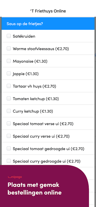This screenshot has width=96, height=207.
Task: Check the Mayonaise checkbox
Action: coord(9,61)
